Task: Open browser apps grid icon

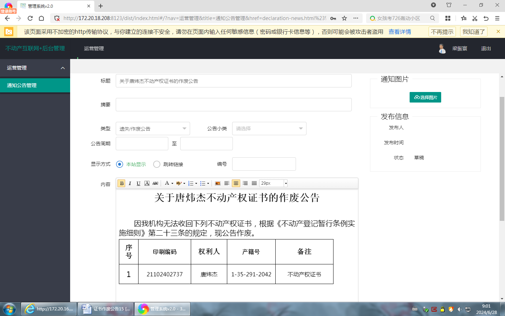Action: tap(448, 18)
